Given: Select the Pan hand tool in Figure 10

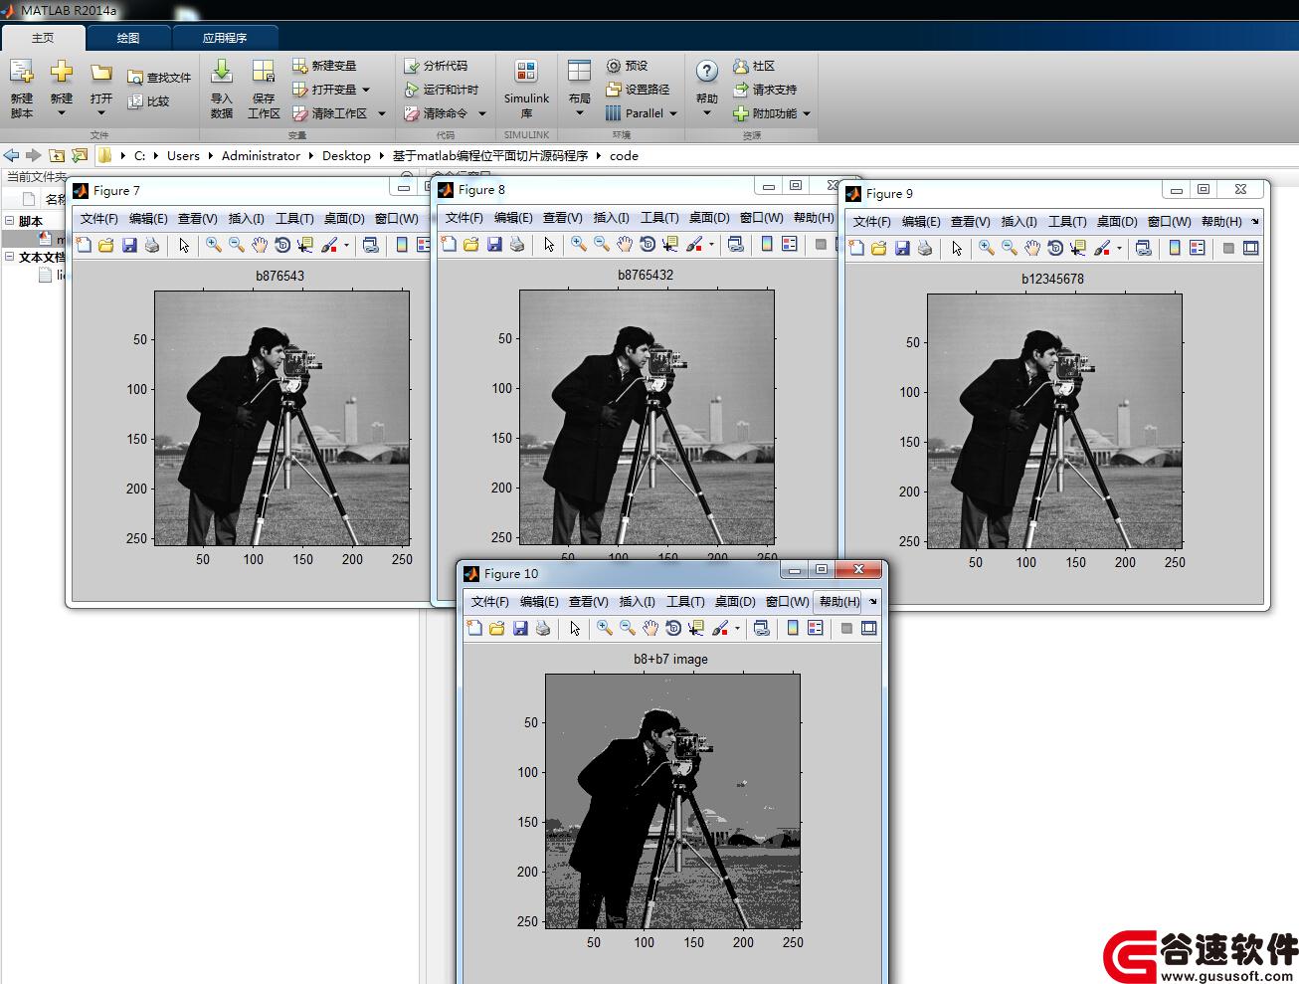Looking at the screenshot, I should tap(650, 628).
